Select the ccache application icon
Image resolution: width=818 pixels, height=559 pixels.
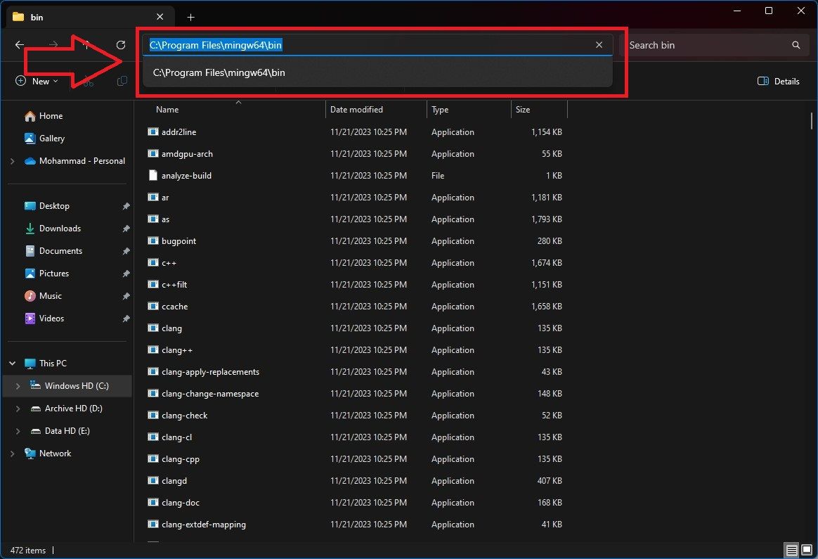click(x=153, y=306)
